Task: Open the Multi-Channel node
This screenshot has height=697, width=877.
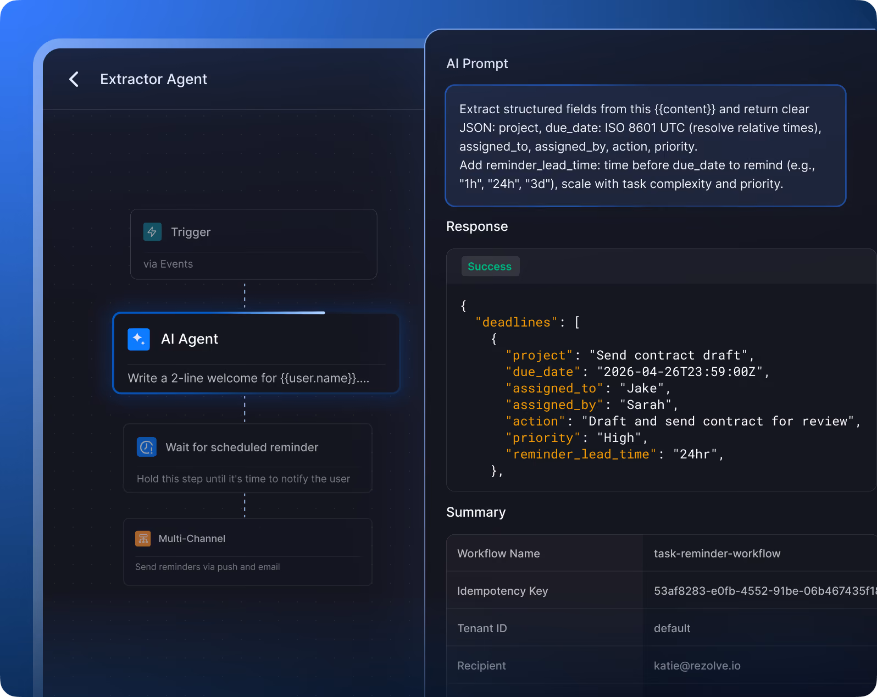Action: coord(248,552)
